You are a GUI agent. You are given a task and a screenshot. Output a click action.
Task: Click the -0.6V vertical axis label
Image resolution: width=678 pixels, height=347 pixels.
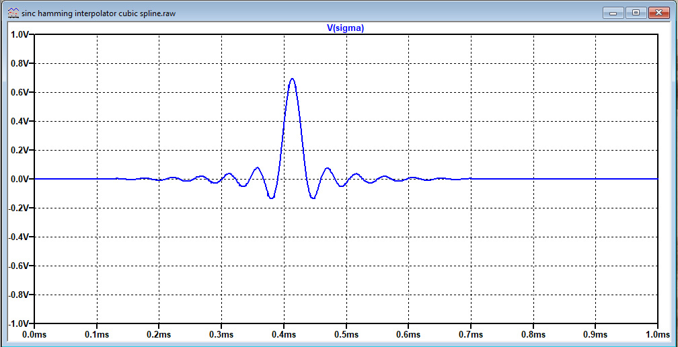click(x=19, y=266)
